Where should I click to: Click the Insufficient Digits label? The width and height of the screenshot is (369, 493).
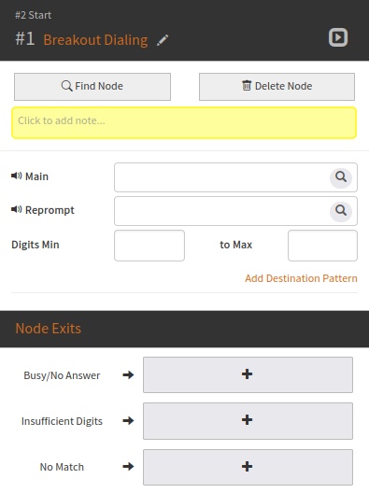tap(62, 421)
